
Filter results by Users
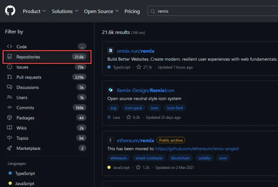point(47,98)
